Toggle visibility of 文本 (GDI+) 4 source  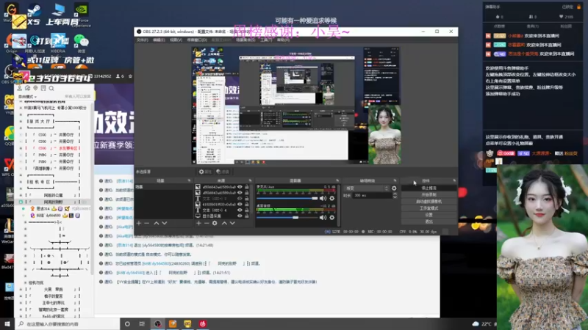coord(240,210)
